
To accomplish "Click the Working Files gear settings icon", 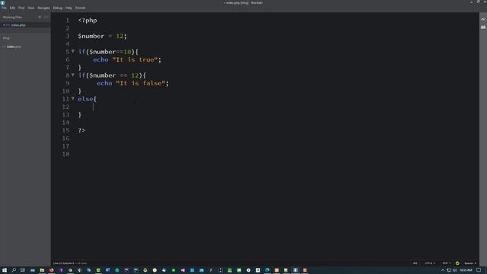I will click(x=40, y=17).
